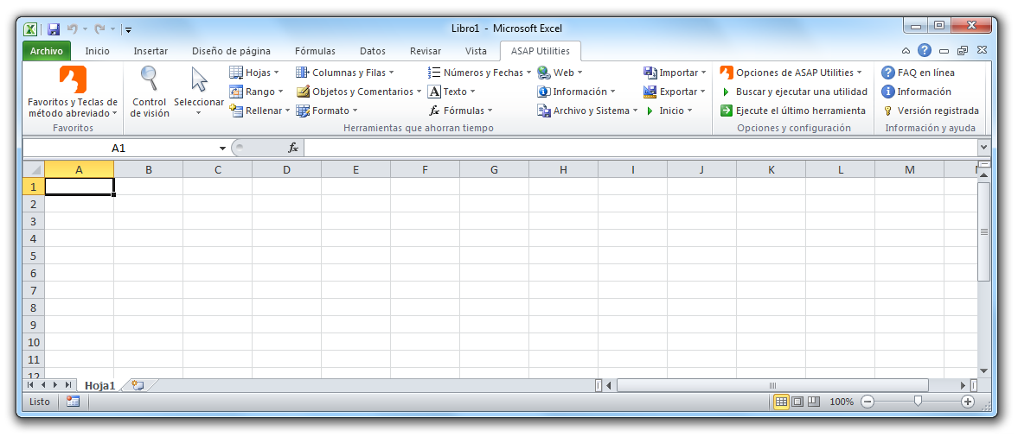Open the Exportar menu
This screenshot has height=437, width=1018.
tap(675, 92)
